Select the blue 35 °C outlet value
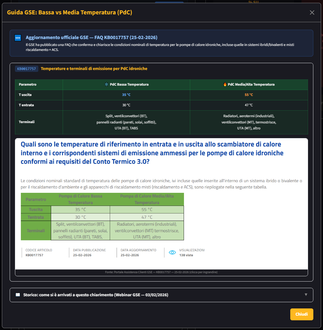The width and height of the screenshot is (323, 330). pos(126,95)
